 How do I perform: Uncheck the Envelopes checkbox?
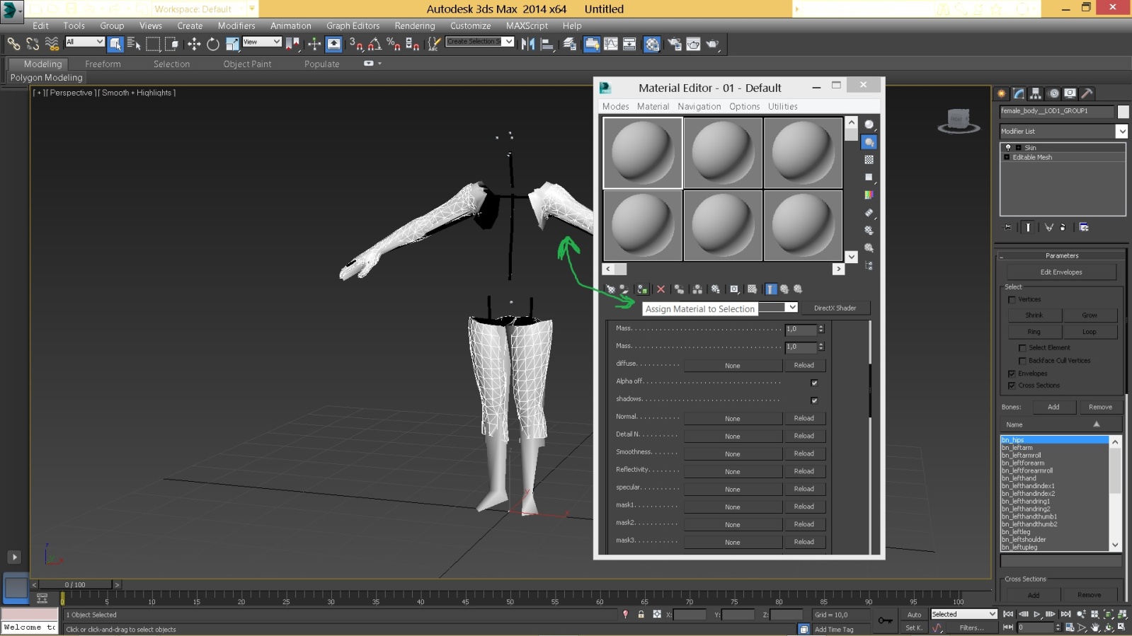click(1012, 374)
